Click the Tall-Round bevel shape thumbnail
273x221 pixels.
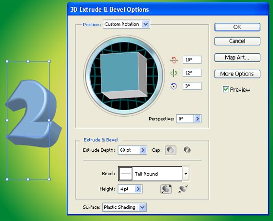125,174
